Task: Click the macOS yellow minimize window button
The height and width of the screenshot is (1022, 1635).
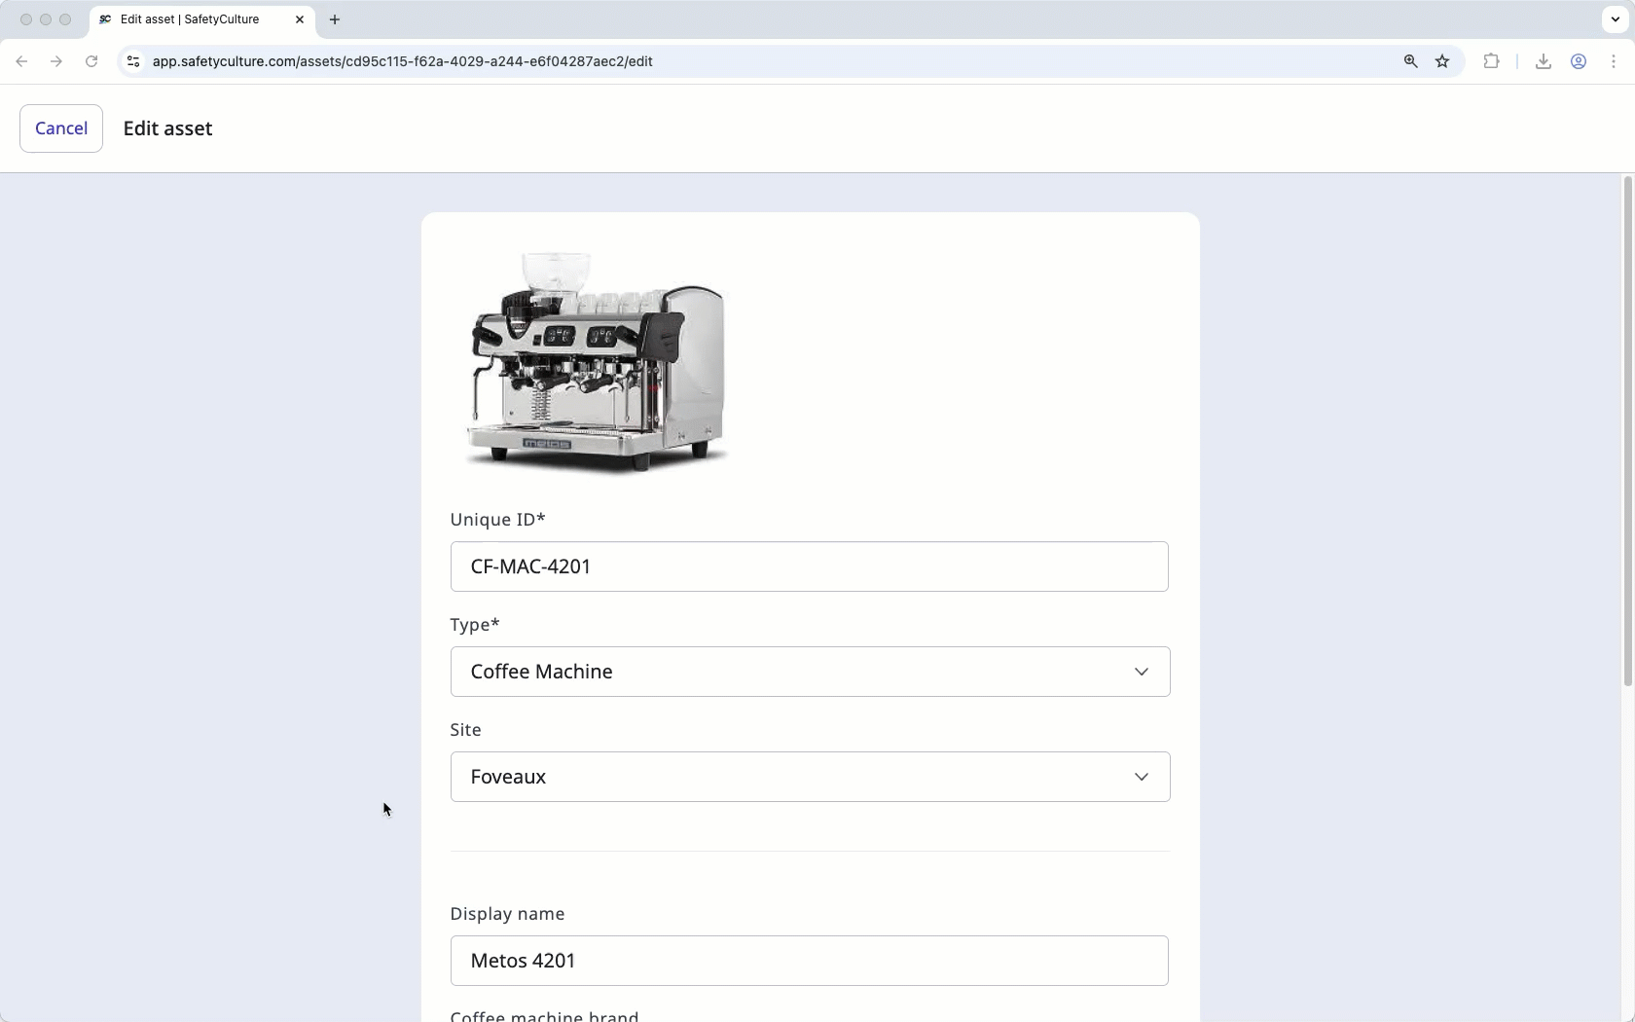Action: tap(46, 19)
